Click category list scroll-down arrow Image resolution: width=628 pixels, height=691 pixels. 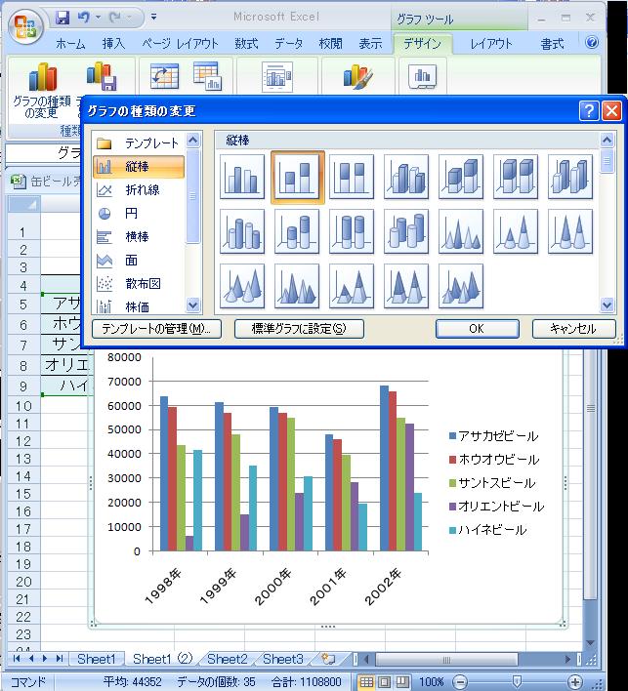point(192,305)
